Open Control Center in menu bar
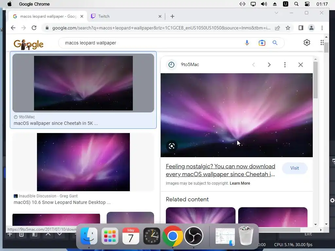The image size is (335, 251). [x=307, y=4]
